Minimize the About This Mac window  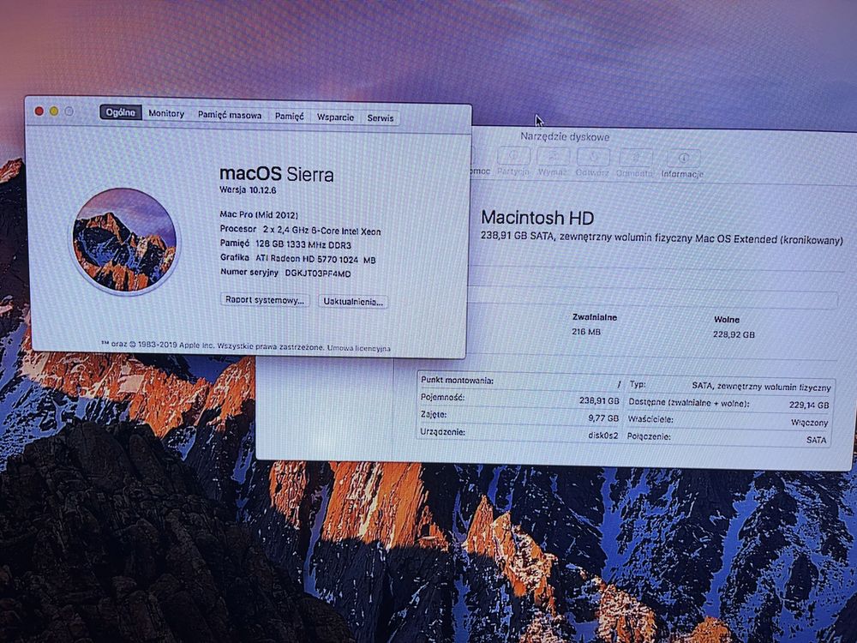[54, 111]
